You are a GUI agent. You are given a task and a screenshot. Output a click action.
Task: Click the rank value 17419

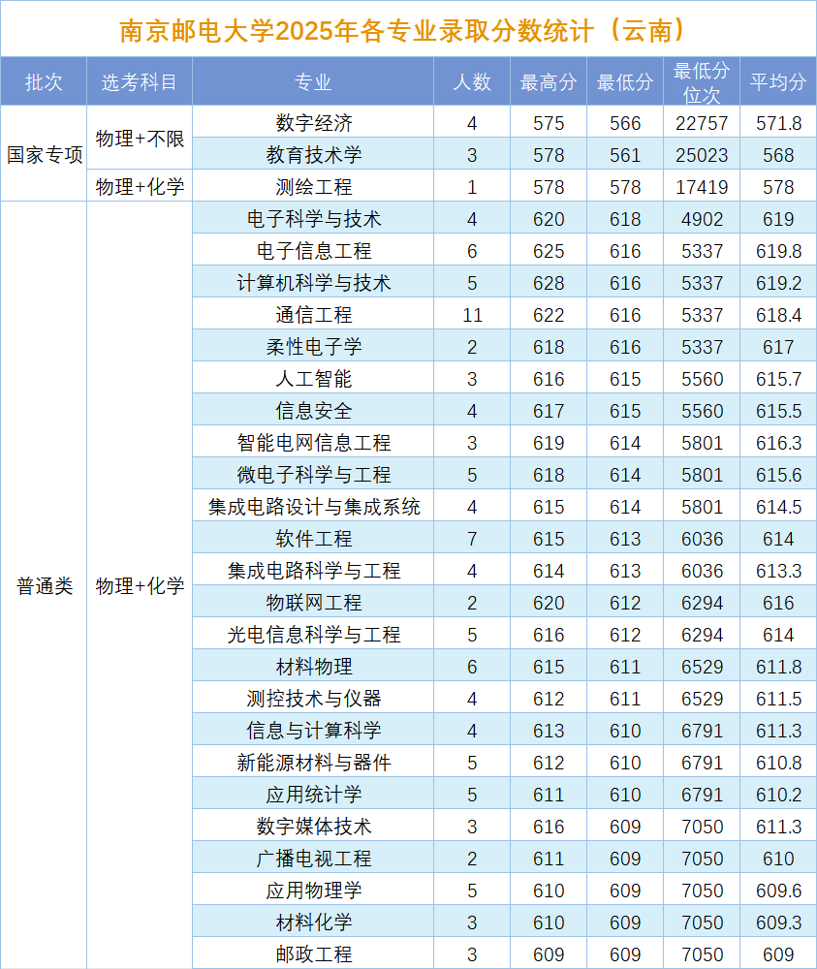click(x=702, y=187)
